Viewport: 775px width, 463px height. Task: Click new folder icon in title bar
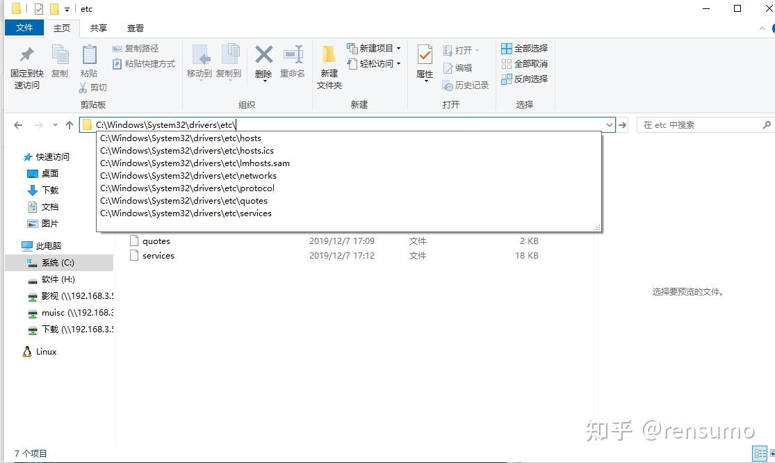pos(54,9)
